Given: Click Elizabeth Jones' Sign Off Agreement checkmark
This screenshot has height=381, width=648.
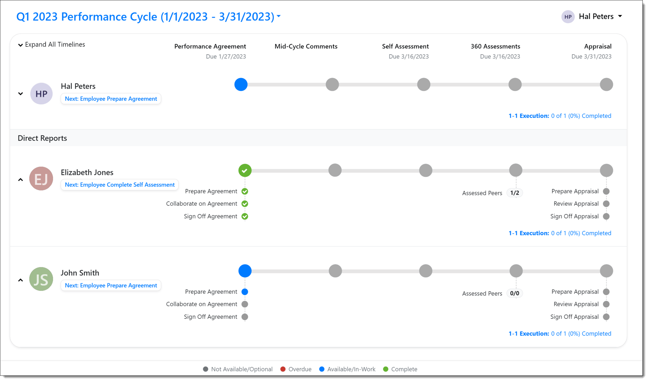Looking at the screenshot, I should point(244,216).
